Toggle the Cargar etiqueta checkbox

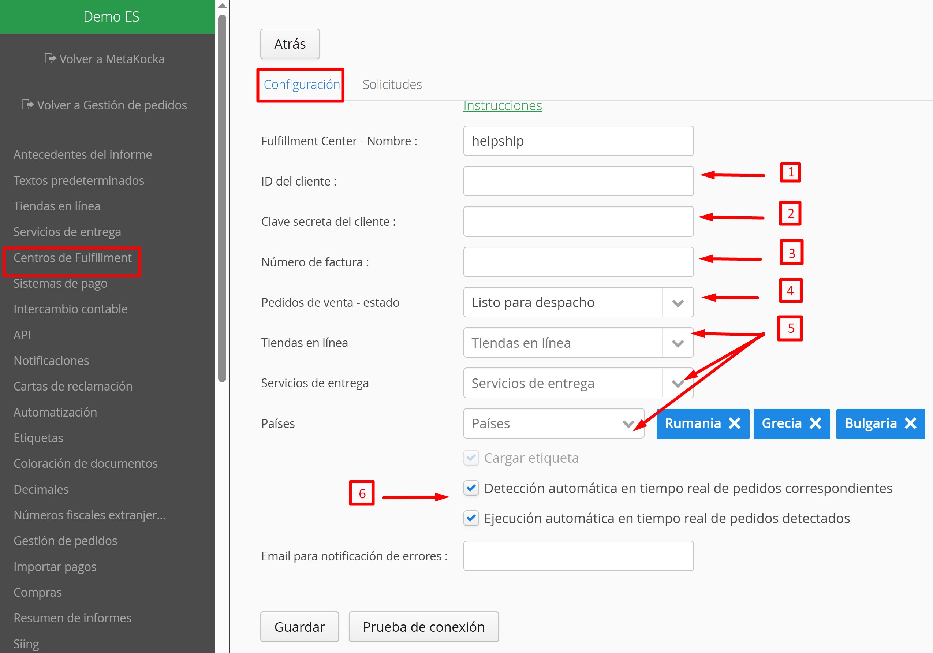point(471,458)
